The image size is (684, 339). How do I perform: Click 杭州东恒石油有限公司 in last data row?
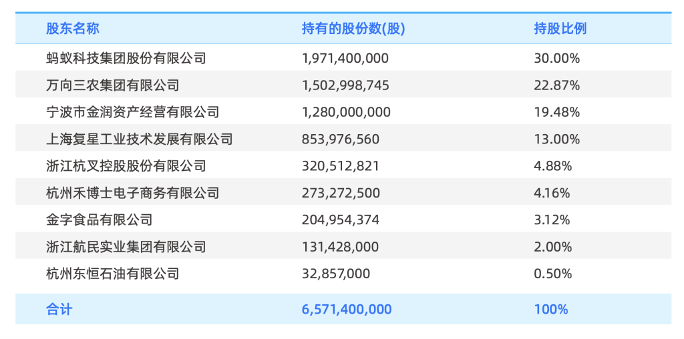click(112, 274)
